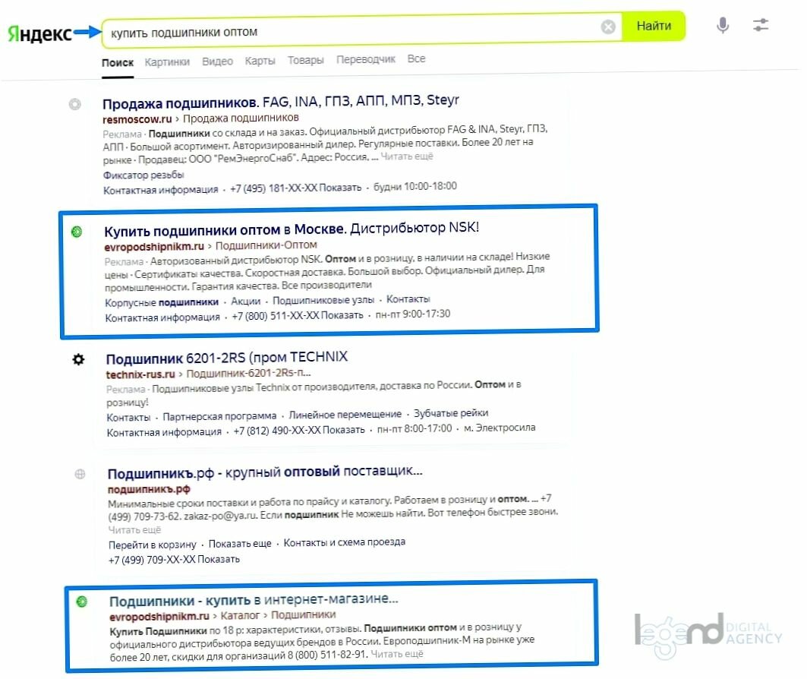Click подшипникъ.рф domain link

[x=149, y=490]
